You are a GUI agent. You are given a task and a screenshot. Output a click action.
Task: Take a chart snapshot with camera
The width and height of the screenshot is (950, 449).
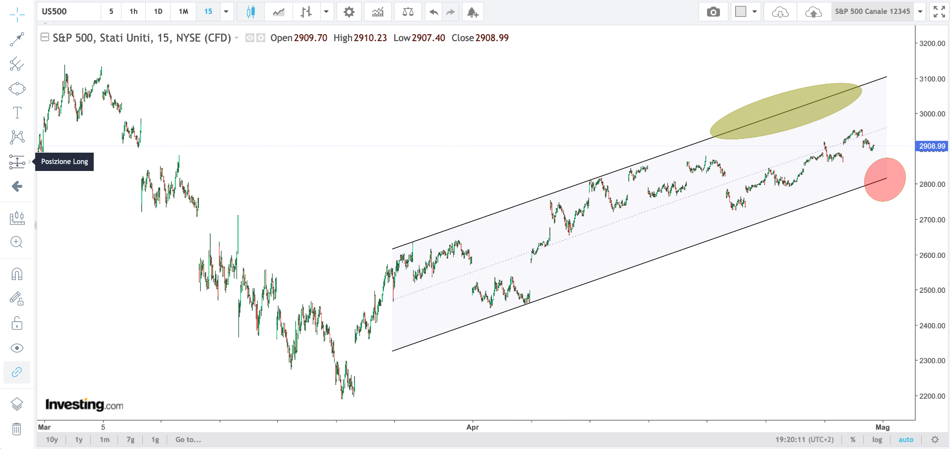pos(713,11)
